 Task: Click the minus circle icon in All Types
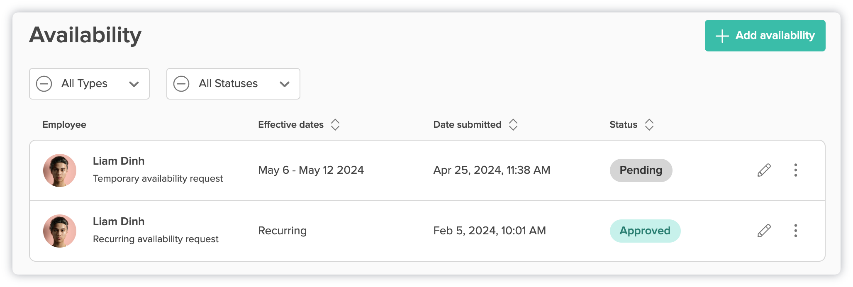point(44,84)
